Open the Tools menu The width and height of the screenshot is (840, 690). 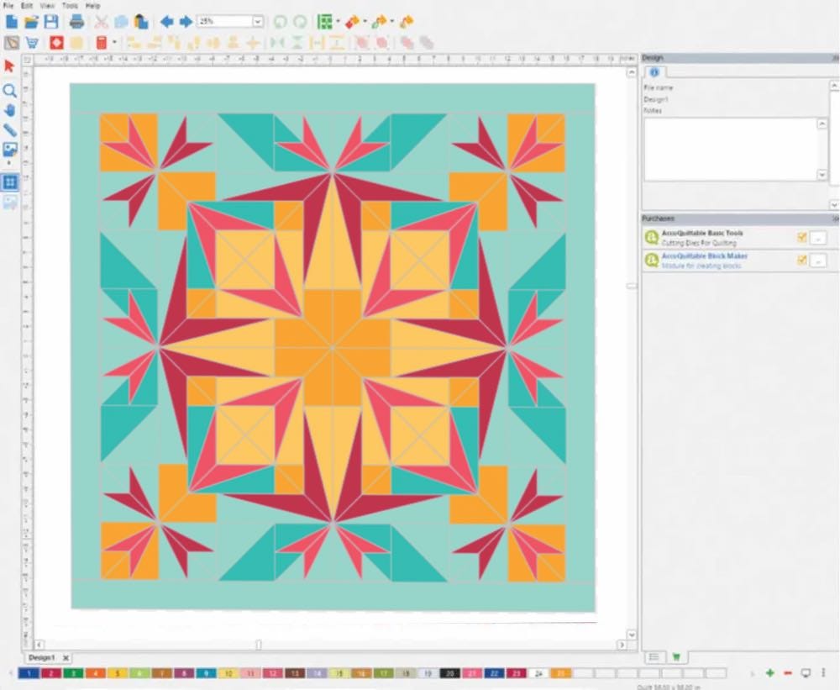(x=70, y=6)
